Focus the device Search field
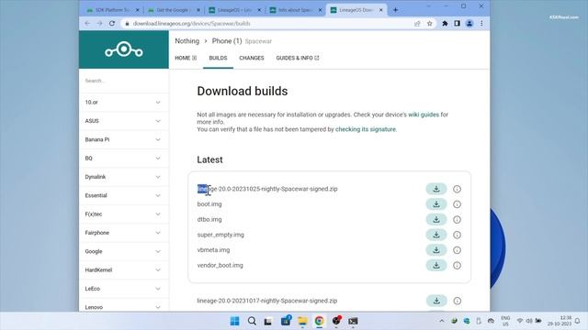 point(124,81)
